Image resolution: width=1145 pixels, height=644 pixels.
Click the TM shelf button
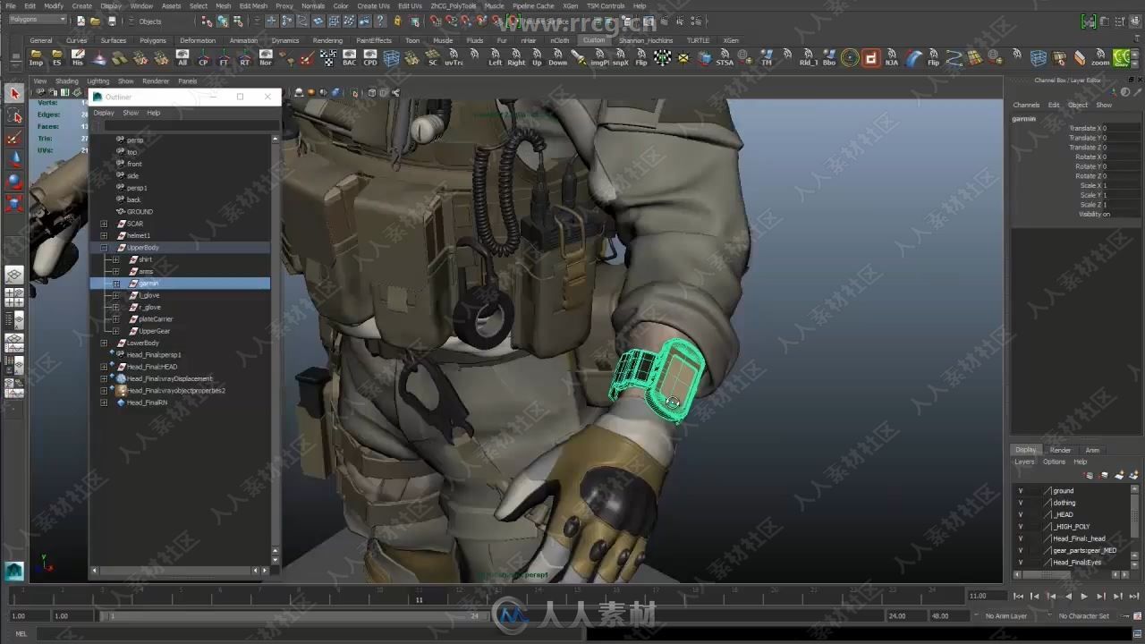pyautogui.click(x=767, y=59)
